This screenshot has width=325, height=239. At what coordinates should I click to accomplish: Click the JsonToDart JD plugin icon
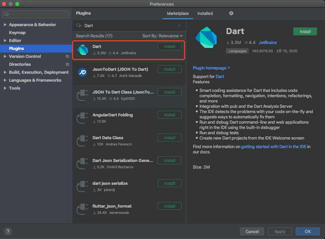82,72
